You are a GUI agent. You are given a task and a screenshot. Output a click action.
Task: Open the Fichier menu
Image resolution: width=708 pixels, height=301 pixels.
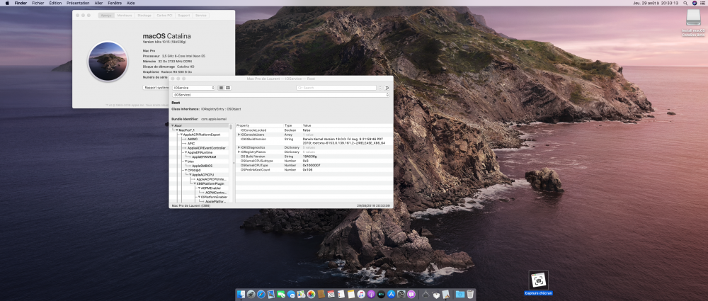coord(38,3)
